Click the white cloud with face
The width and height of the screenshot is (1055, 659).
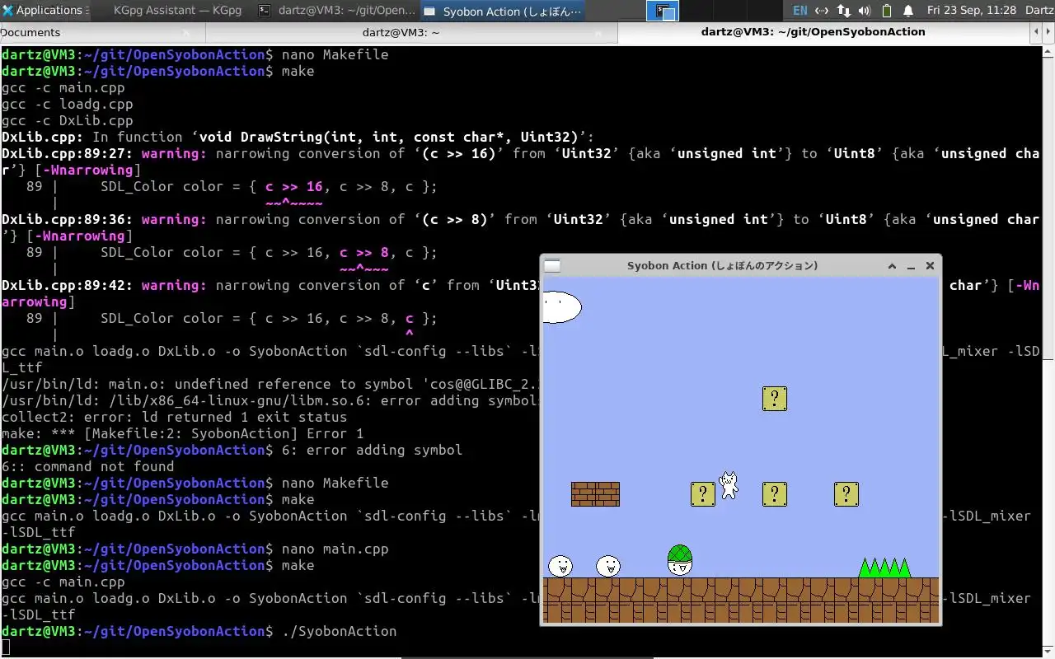pos(561,307)
